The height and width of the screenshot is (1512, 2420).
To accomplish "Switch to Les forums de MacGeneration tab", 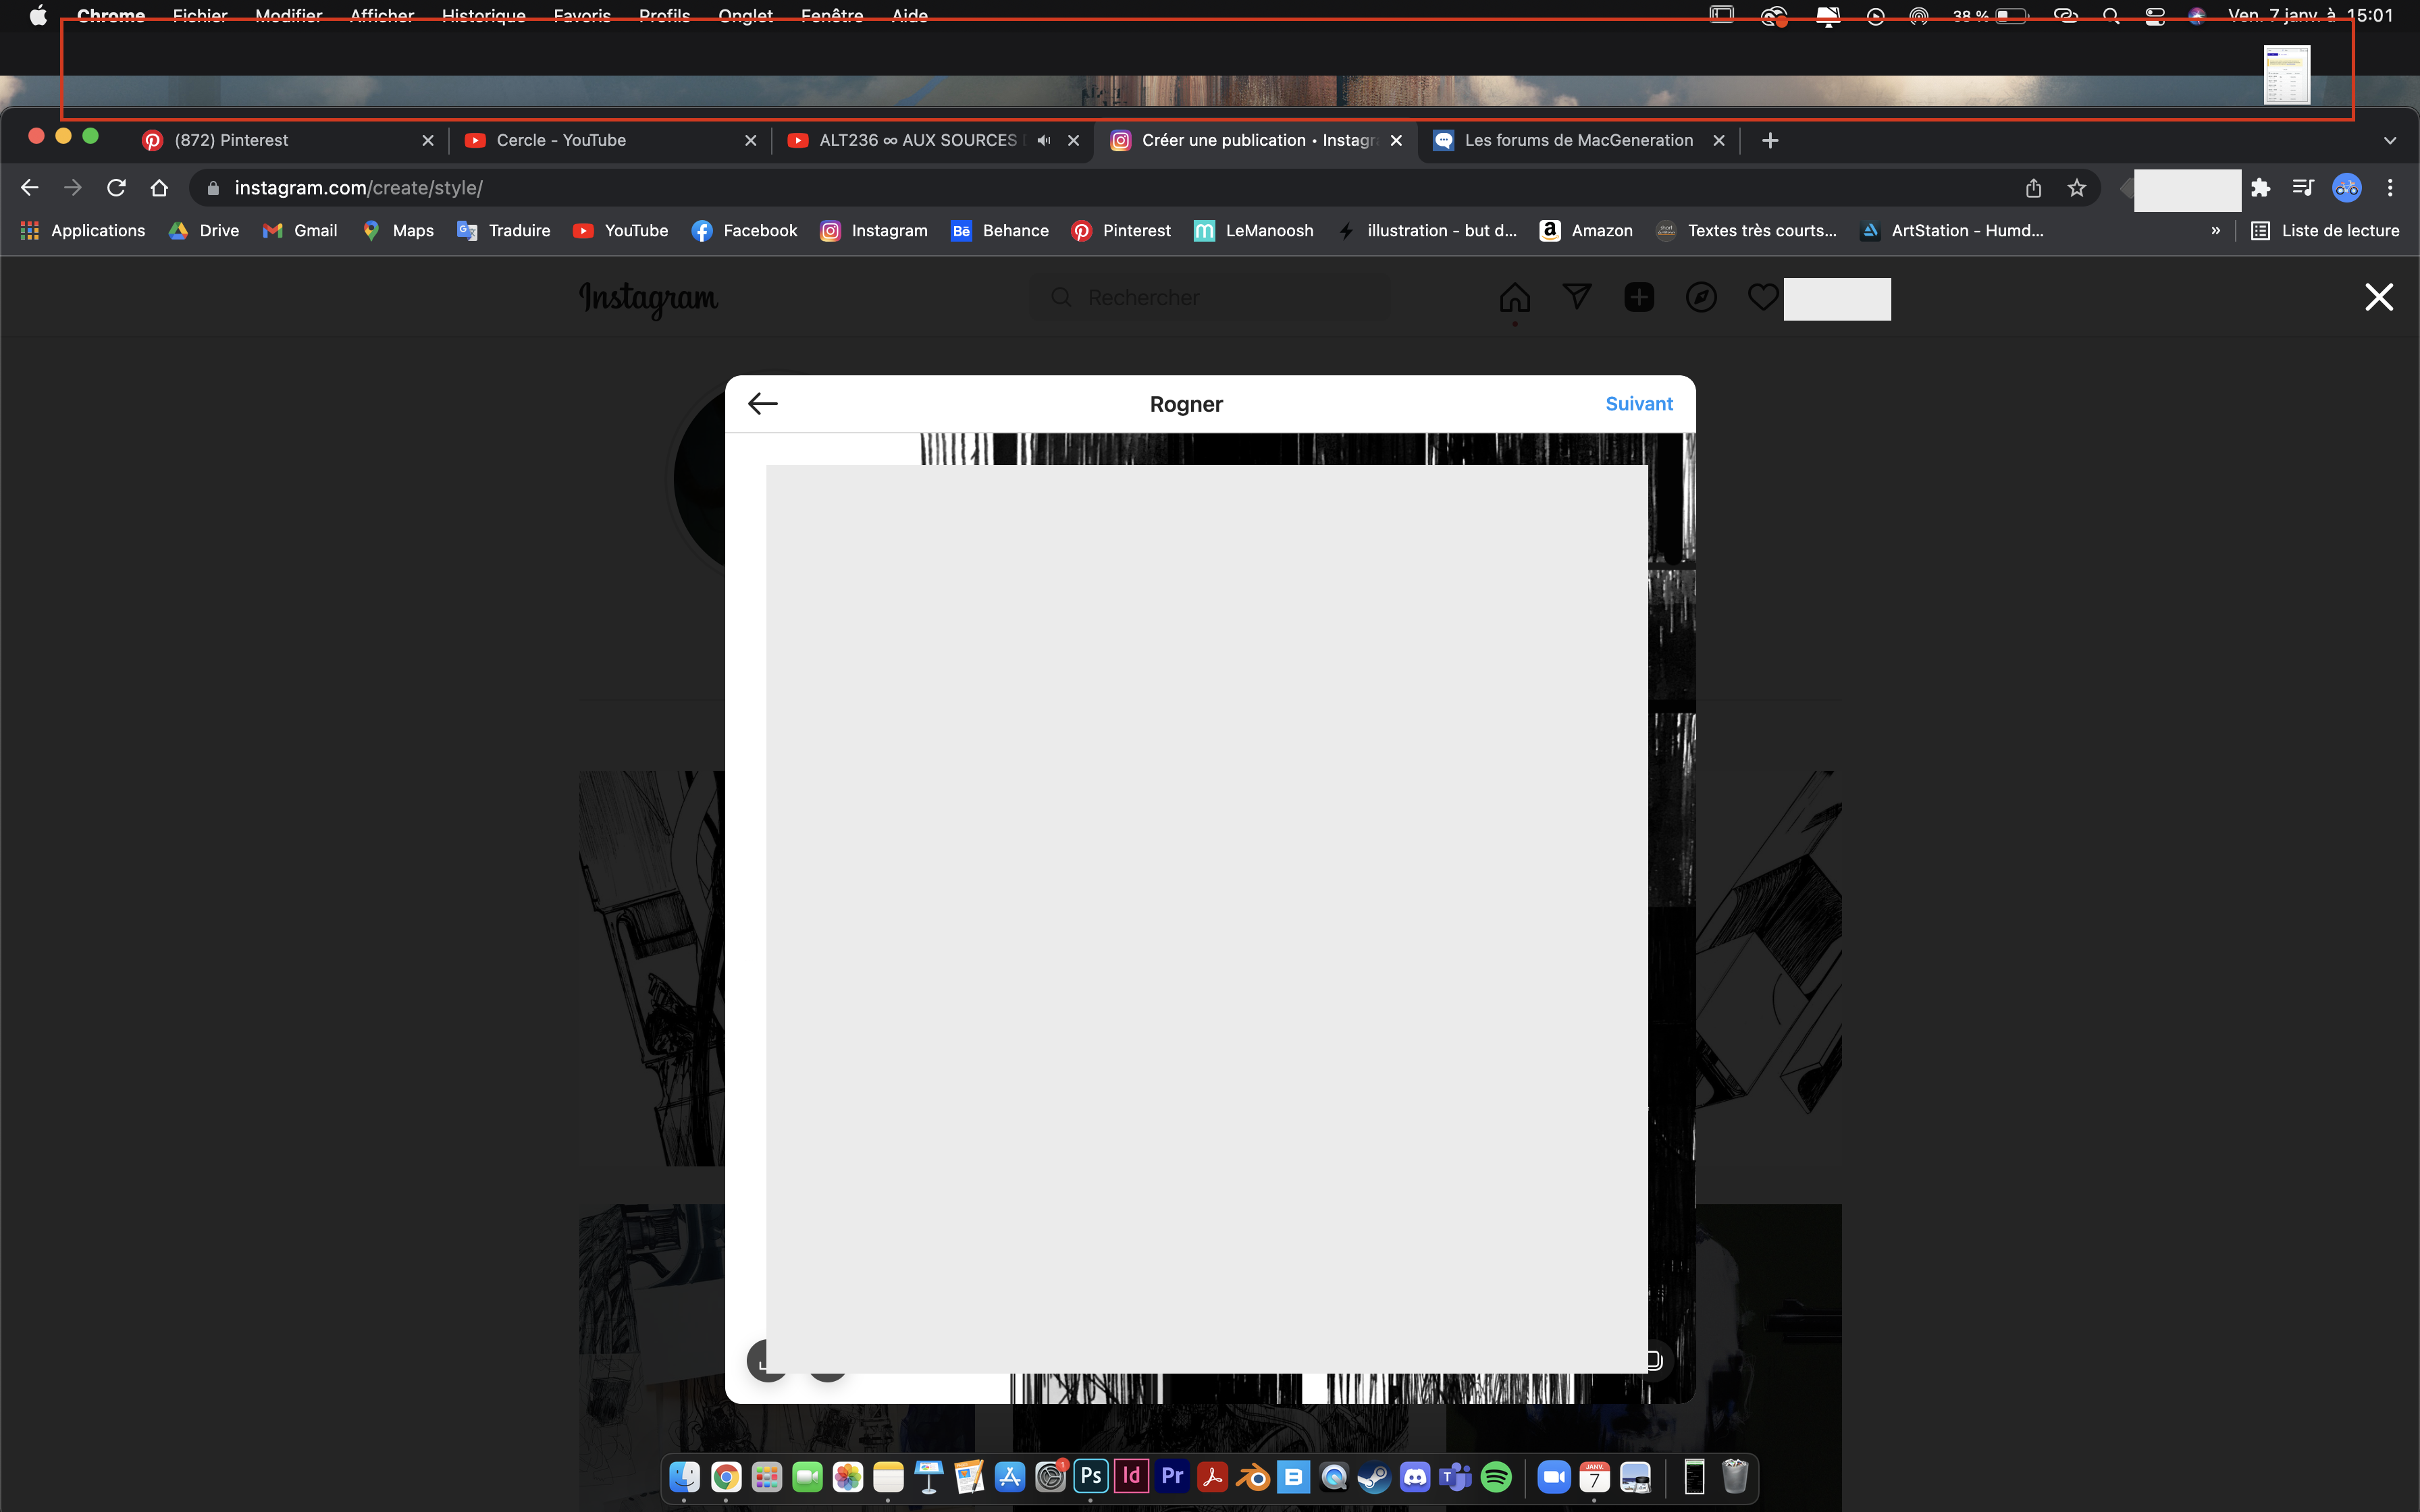I will coord(1578,140).
